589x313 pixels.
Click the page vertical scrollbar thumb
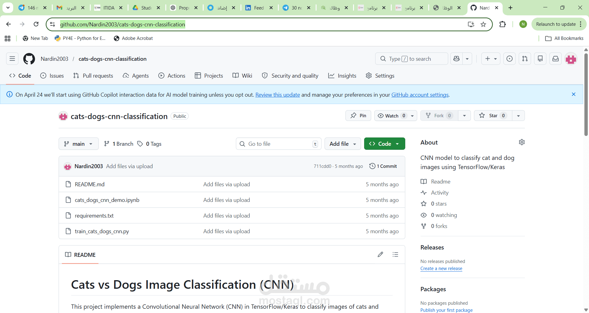click(586, 95)
